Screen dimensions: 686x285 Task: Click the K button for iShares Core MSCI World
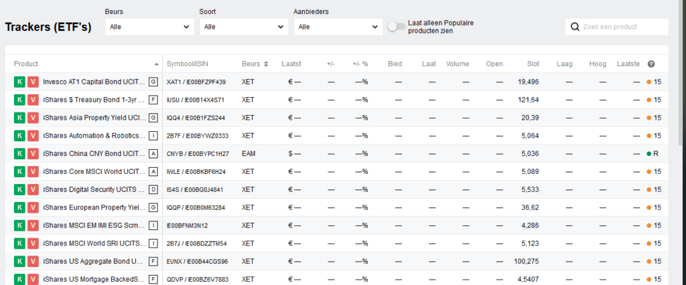pyautogui.click(x=19, y=171)
